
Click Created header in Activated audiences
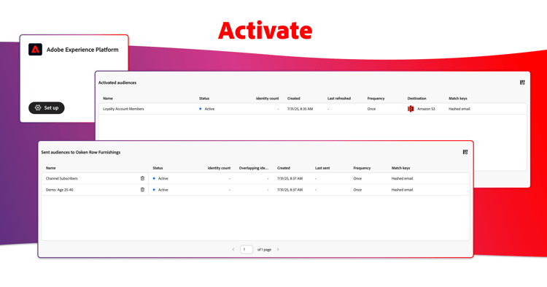click(x=294, y=99)
